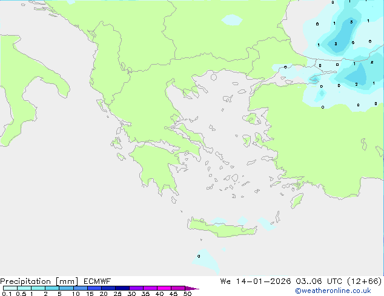
Task: Click the legend value '25'
Action: [118, 294]
